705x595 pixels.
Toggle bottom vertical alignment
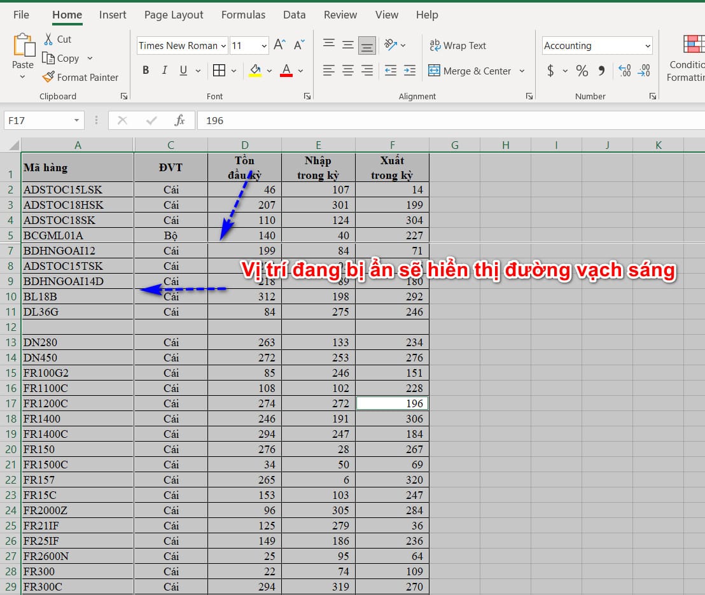click(x=367, y=45)
